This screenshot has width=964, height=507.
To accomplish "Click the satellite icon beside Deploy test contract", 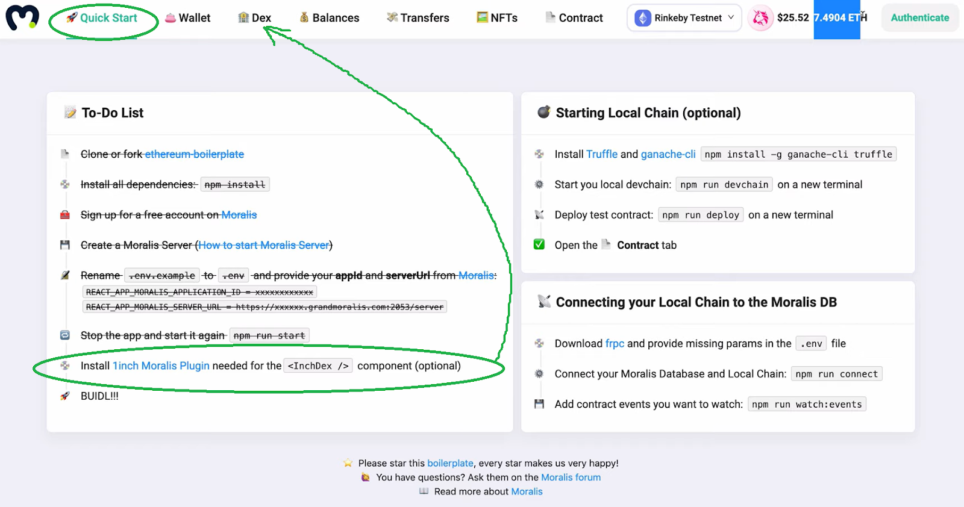I will pyautogui.click(x=539, y=215).
